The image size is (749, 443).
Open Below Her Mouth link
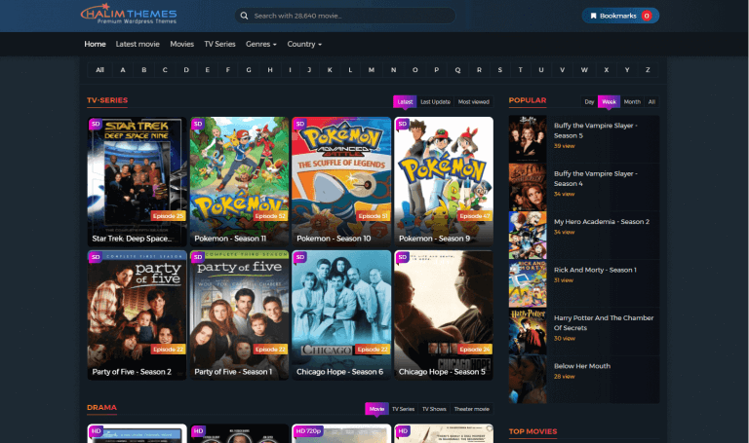[582, 366]
